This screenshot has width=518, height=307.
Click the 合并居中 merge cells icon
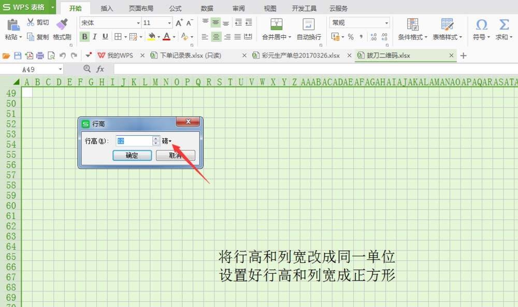click(276, 25)
